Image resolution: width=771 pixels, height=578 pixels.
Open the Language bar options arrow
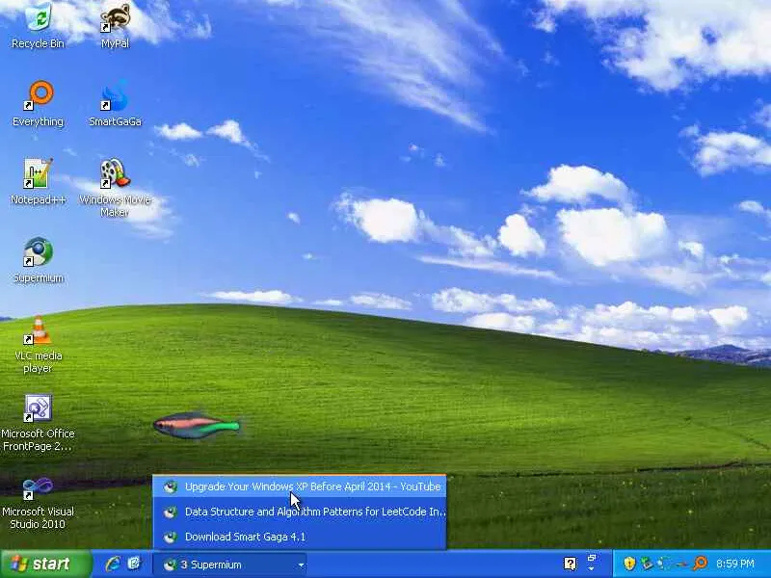[592, 569]
